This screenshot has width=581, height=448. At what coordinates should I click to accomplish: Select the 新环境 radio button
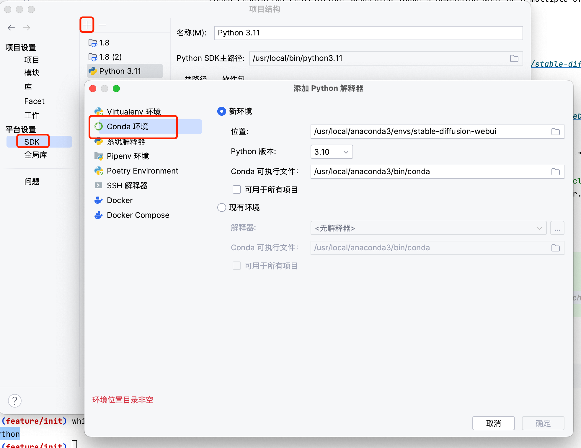tap(222, 111)
